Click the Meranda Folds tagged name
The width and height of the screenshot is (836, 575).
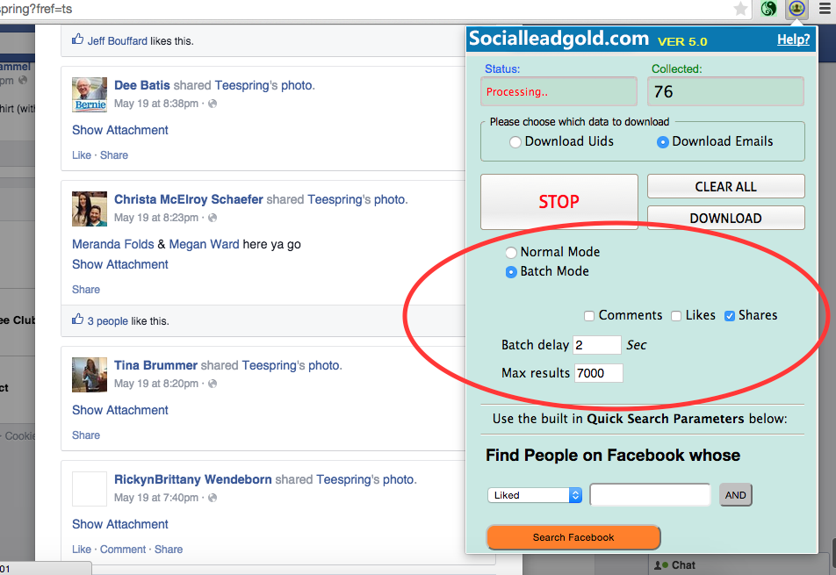coord(113,244)
